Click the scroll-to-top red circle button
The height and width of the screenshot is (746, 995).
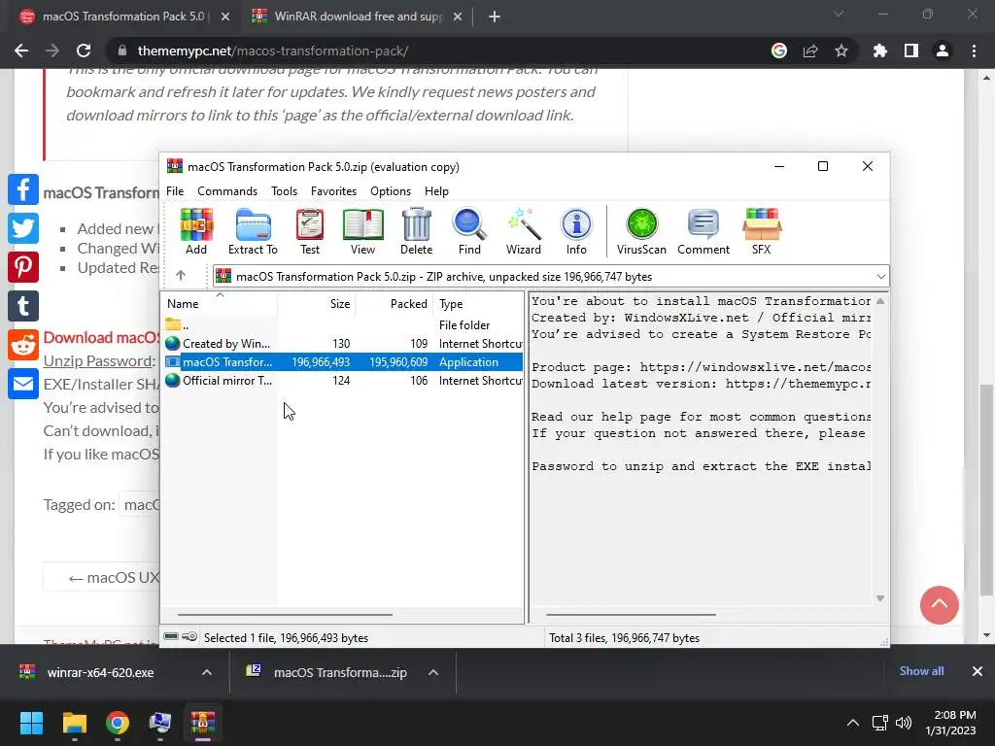pyautogui.click(x=940, y=604)
